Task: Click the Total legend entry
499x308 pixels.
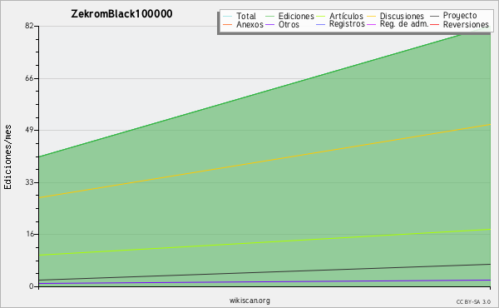Action: 240,16
